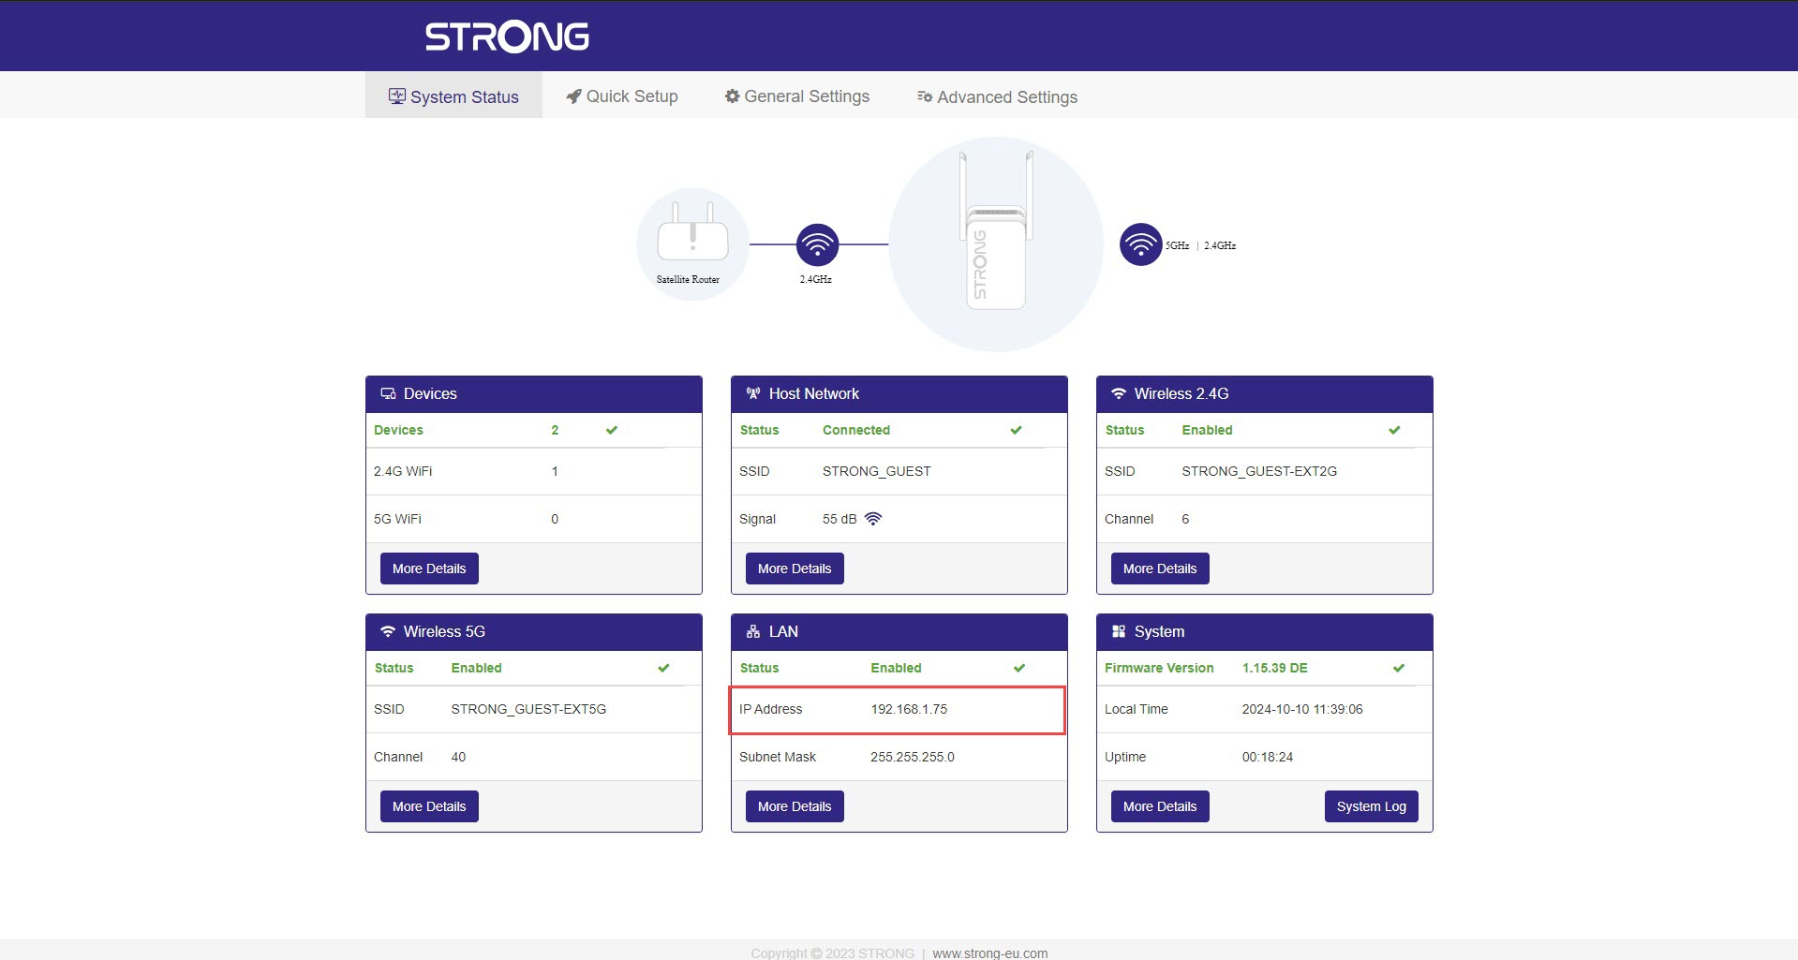Click the WiFi icon beside 5GHz label
The height and width of the screenshot is (960, 1798).
click(1140, 244)
